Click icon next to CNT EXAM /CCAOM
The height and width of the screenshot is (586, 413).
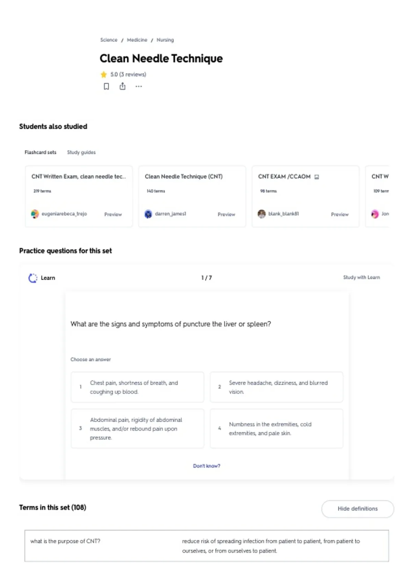click(x=317, y=177)
